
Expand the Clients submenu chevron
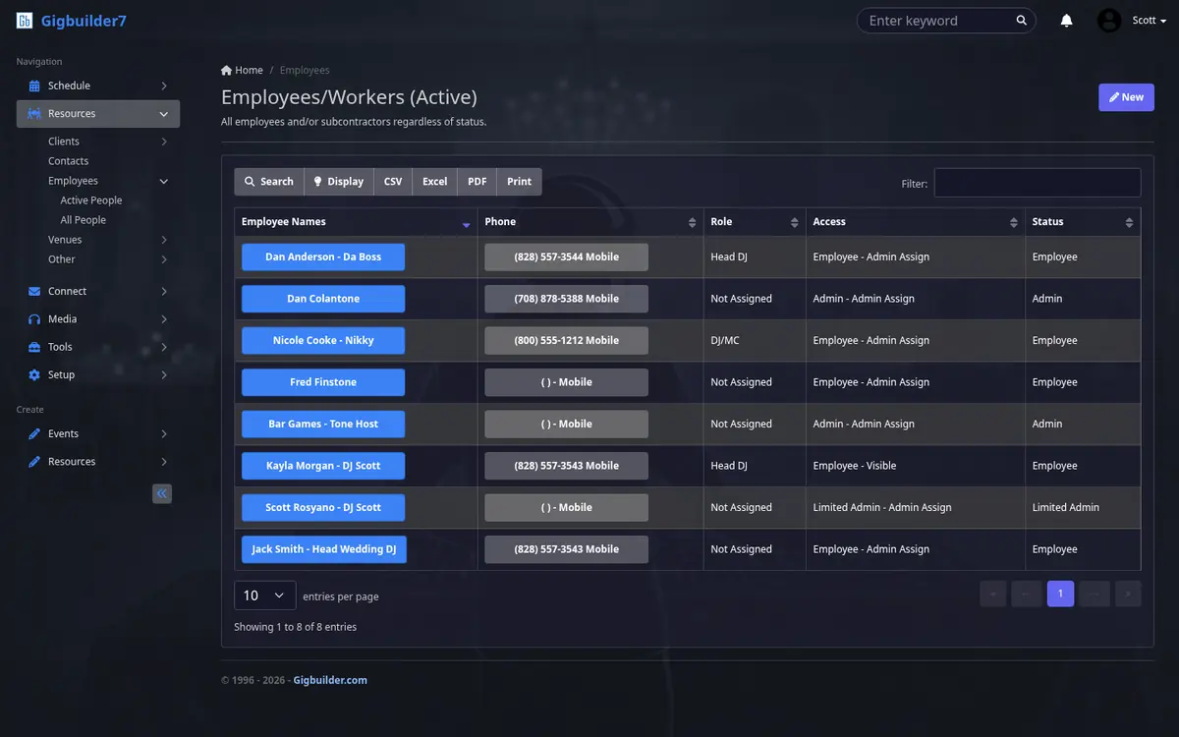click(164, 142)
